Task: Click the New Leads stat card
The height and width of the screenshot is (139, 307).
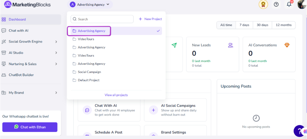Action: pos(213,54)
